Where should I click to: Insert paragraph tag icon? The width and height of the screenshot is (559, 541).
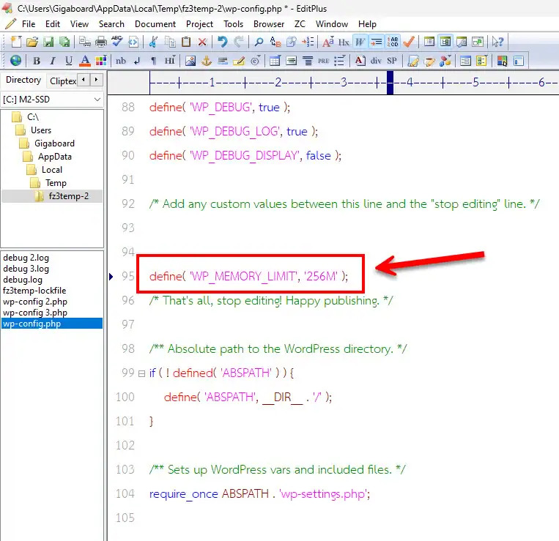coord(153,61)
